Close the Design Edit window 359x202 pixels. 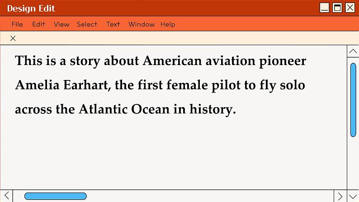click(x=350, y=8)
